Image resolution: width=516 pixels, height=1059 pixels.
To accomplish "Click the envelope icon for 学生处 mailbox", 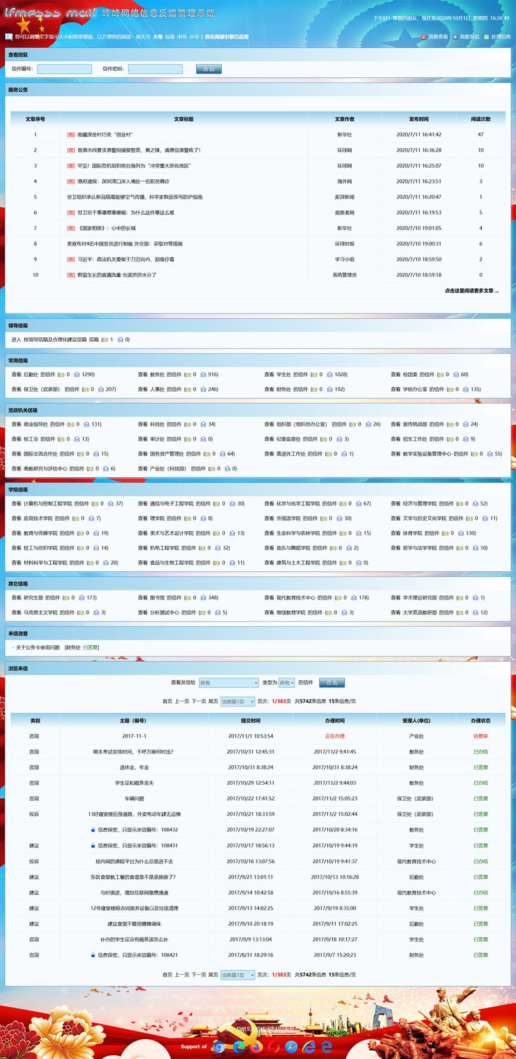I will [313, 375].
